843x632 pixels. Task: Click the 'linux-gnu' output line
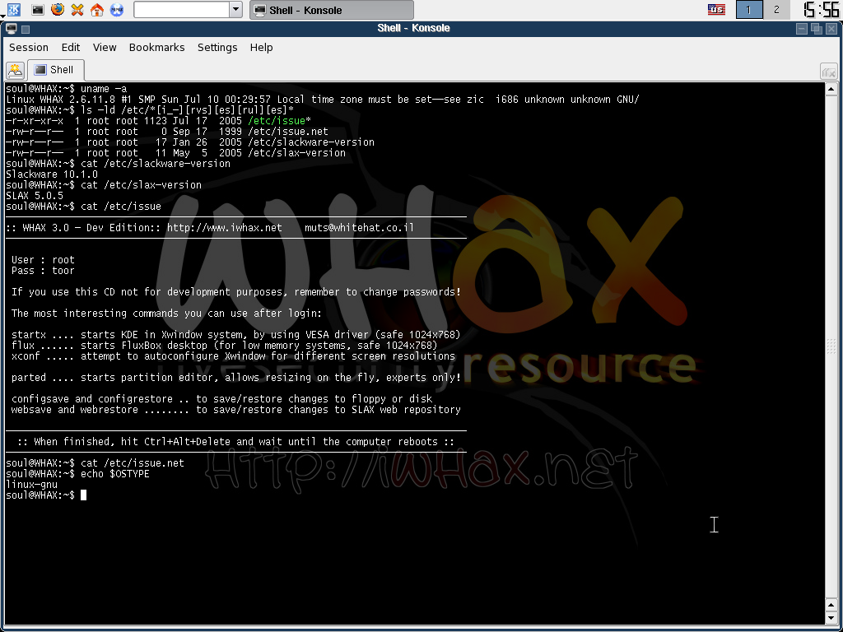point(32,485)
